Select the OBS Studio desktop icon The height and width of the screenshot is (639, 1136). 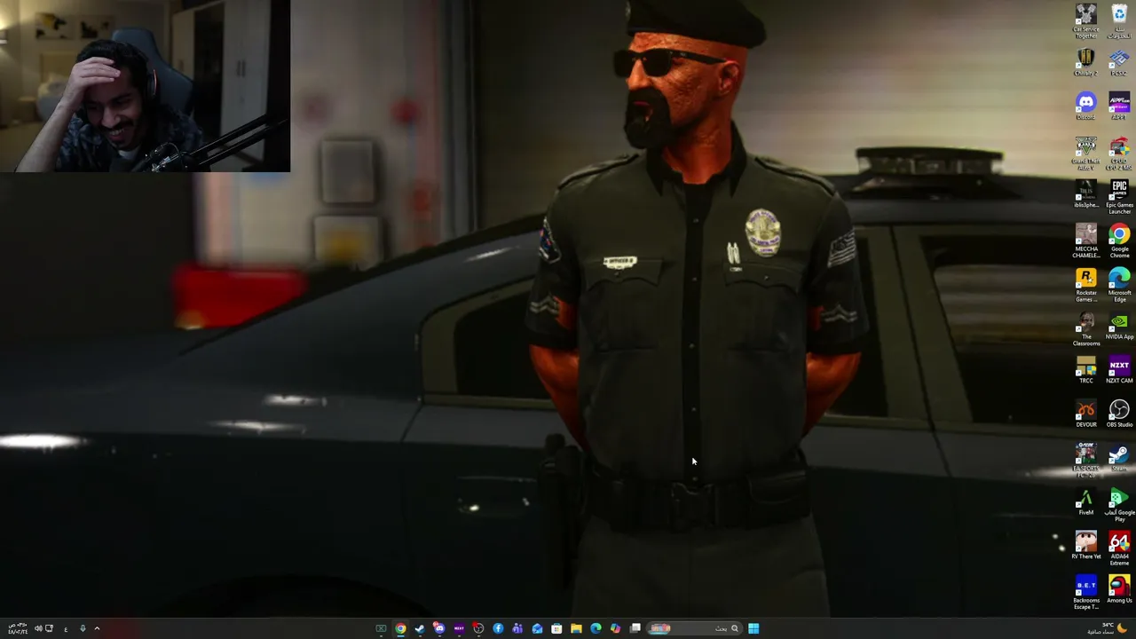[x=1119, y=414]
